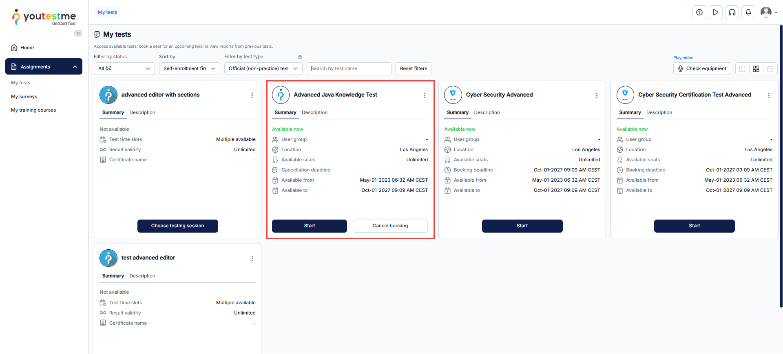Open the headphones support icon
Viewport: 783px width, 354px height.
tap(732, 12)
